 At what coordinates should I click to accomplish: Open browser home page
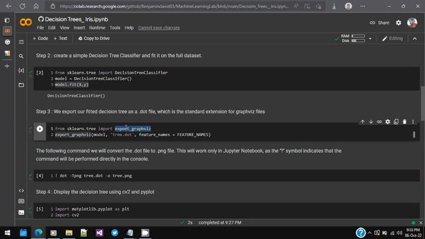[x=36, y=6]
